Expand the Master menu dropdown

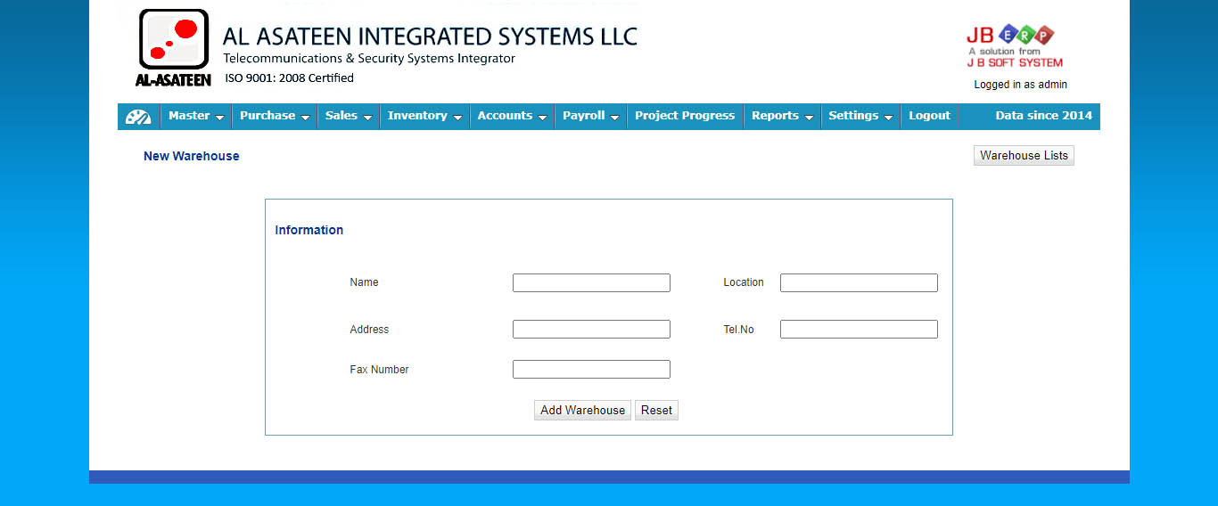point(196,116)
